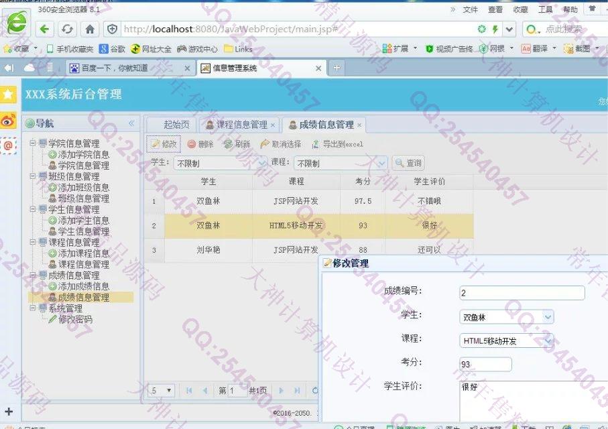Image resolution: width=608 pixels, height=429 pixels.
Task: Open 360 browser logo icon
Action: 17,23
